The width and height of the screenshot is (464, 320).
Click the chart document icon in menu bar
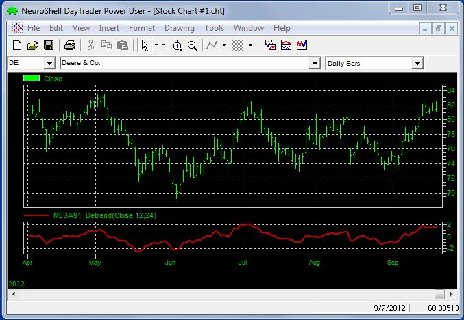17,28
